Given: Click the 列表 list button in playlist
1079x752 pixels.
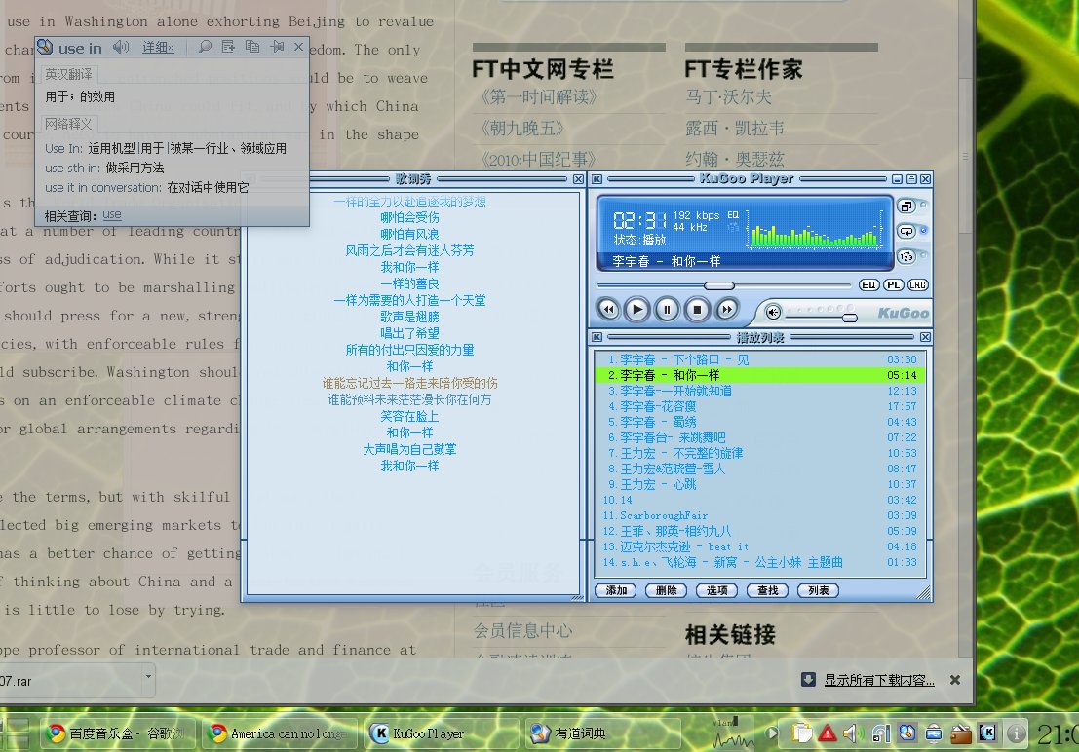Looking at the screenshot, I should pos(818,590).
